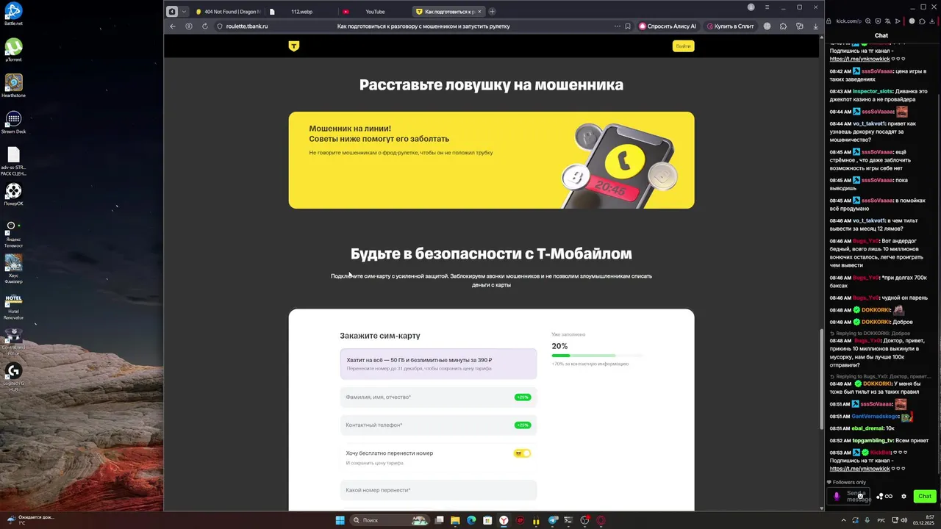Click Купить в Сплит button
This screenshot has height=529, width=941.
point(731,26)
